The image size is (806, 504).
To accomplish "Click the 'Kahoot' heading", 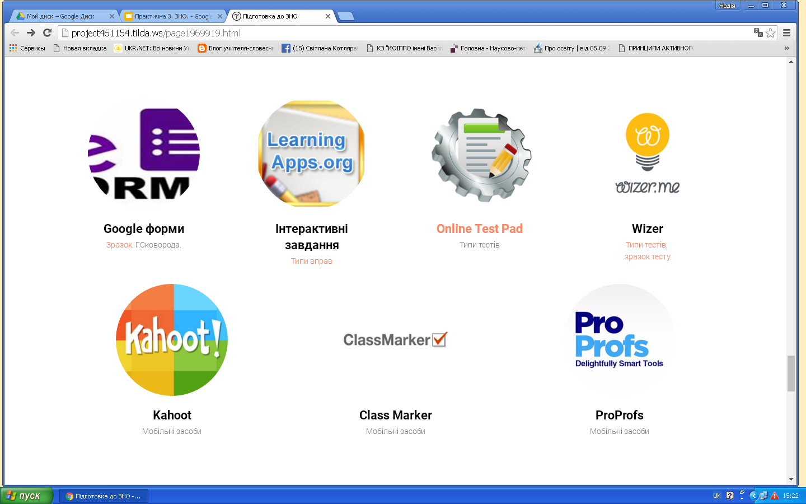I will point(172,415).
